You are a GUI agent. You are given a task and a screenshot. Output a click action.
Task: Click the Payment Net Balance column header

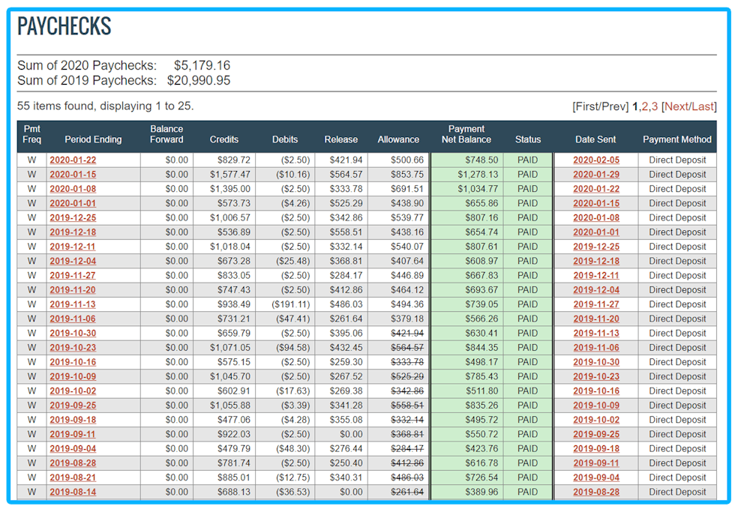click(x=466, y=134)
